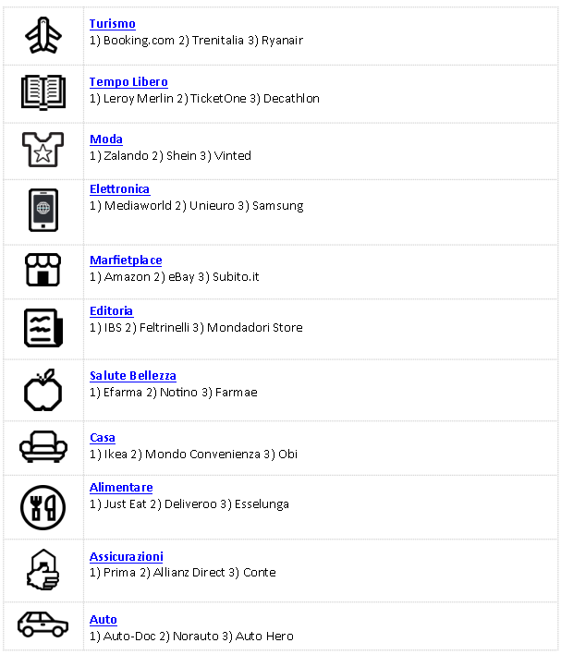
Task: Click the hand holding house insurance icon
Action: pyautogui.click(x=43, y=570)
